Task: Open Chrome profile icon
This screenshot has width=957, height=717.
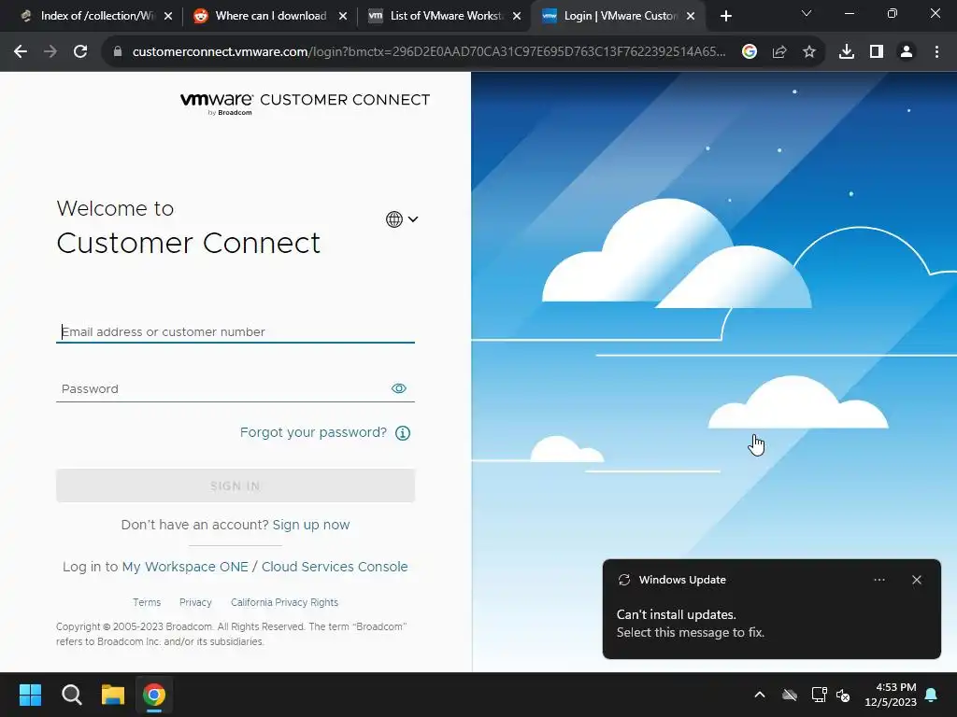Action: [x=907, y=52]
